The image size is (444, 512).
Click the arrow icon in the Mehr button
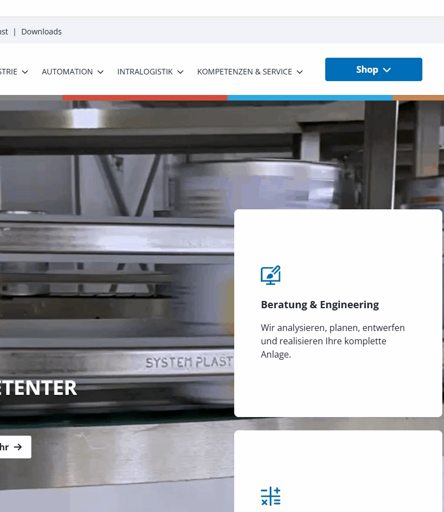(x=18, y=447)
